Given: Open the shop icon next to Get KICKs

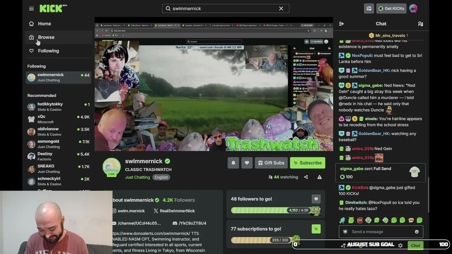Looking at the screenshot, I should (x=369, y=8).
